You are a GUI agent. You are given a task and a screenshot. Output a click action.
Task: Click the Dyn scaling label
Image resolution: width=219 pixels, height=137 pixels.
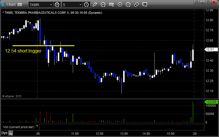4,133
